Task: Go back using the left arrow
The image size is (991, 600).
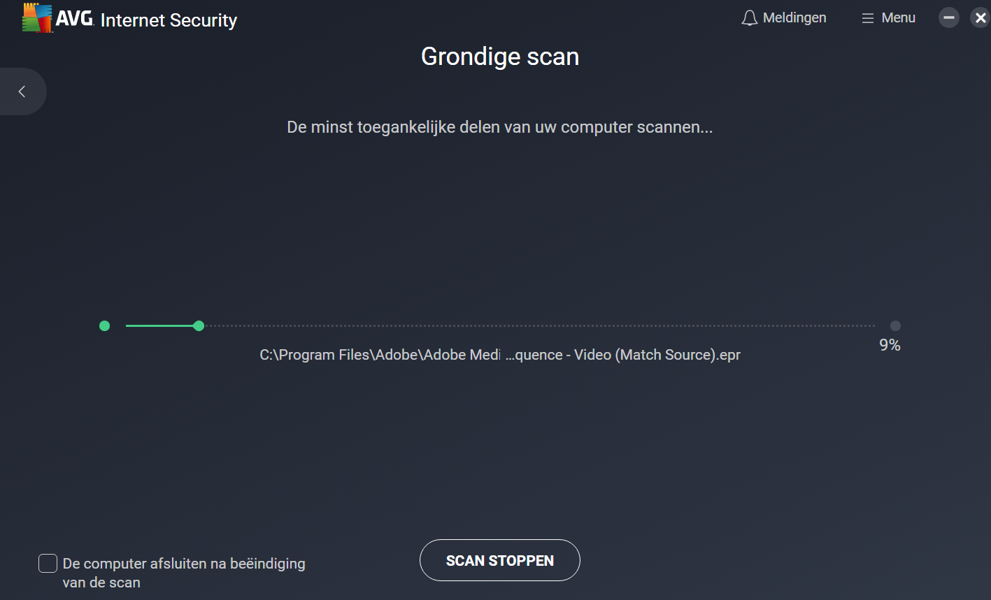Action: (22, 92)
